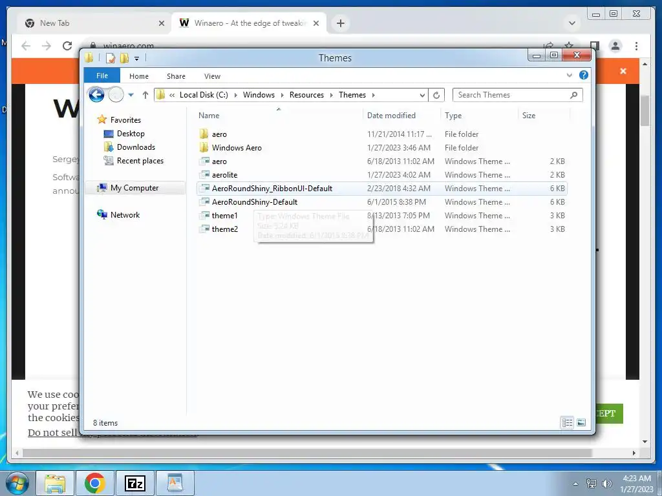Go up one folder level arrow
The width and height of the screenshot is (662, 496).
point(145,95)
